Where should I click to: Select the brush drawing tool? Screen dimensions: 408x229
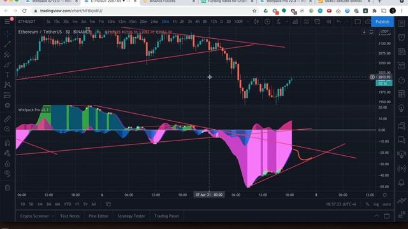(7, 65)
